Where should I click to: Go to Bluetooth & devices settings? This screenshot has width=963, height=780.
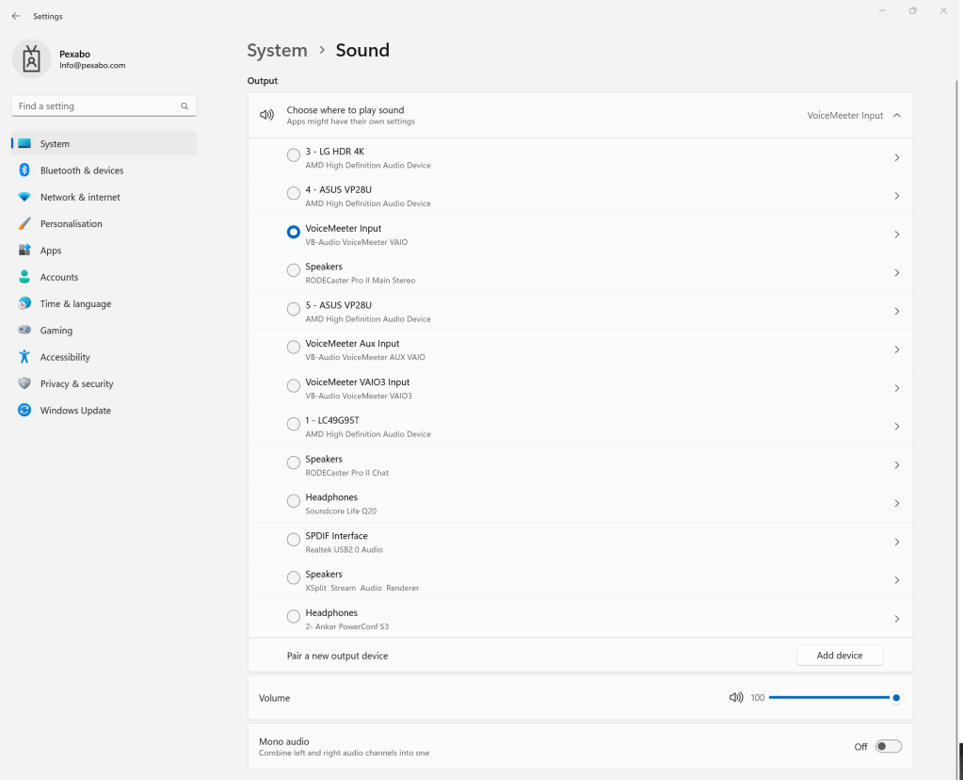point(104,171)
